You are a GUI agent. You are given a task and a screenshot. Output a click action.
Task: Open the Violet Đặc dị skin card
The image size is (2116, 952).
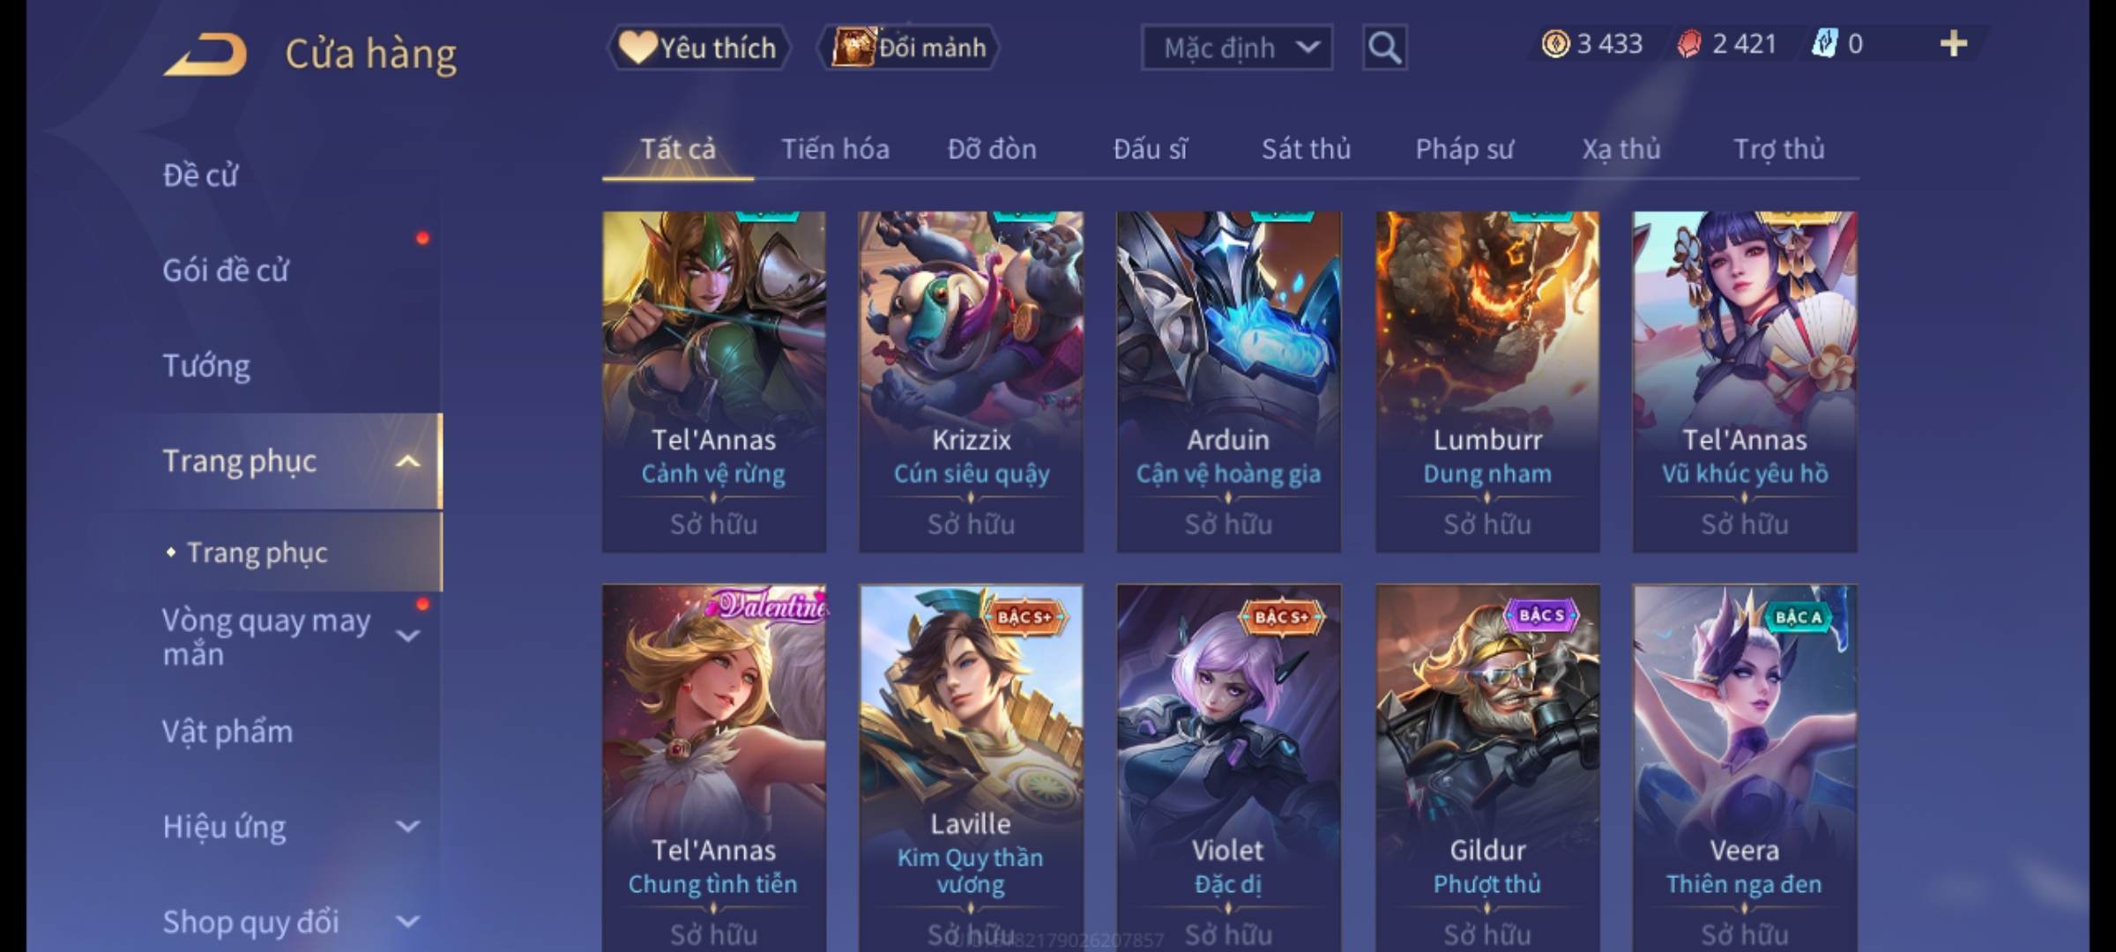click(x=1228, y=768)
